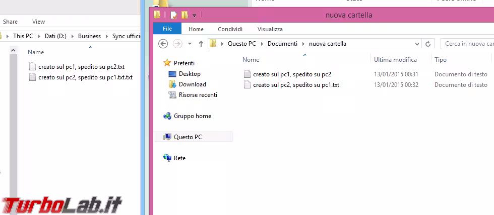
Task: Click This PC in left window breadcrumb
Action: click(x=23, y=36)
